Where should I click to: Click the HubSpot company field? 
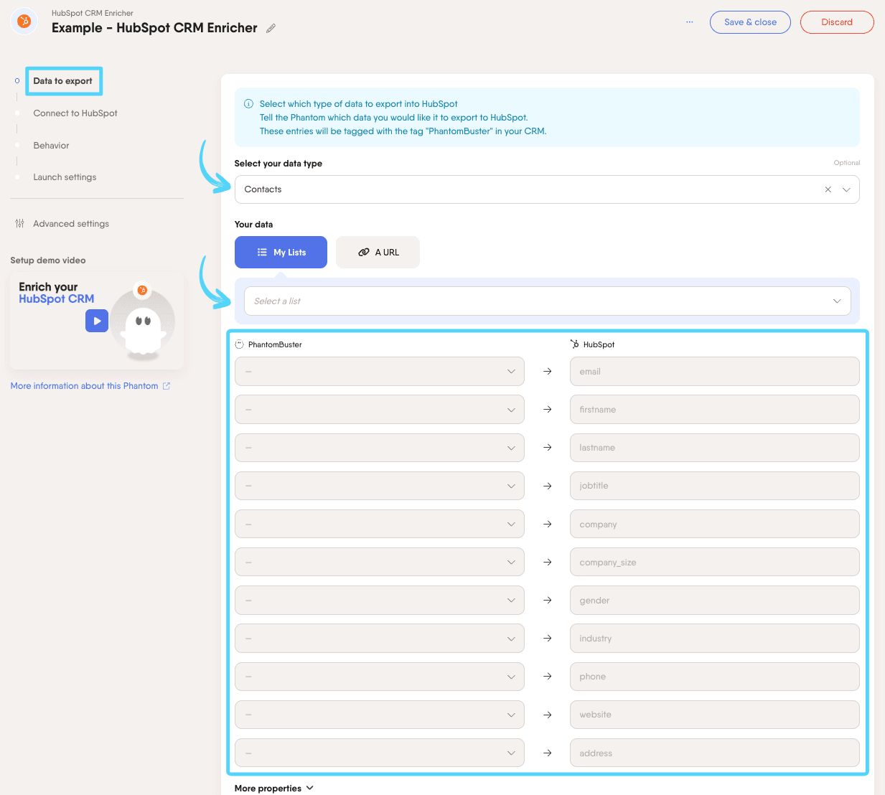(715, 524)
